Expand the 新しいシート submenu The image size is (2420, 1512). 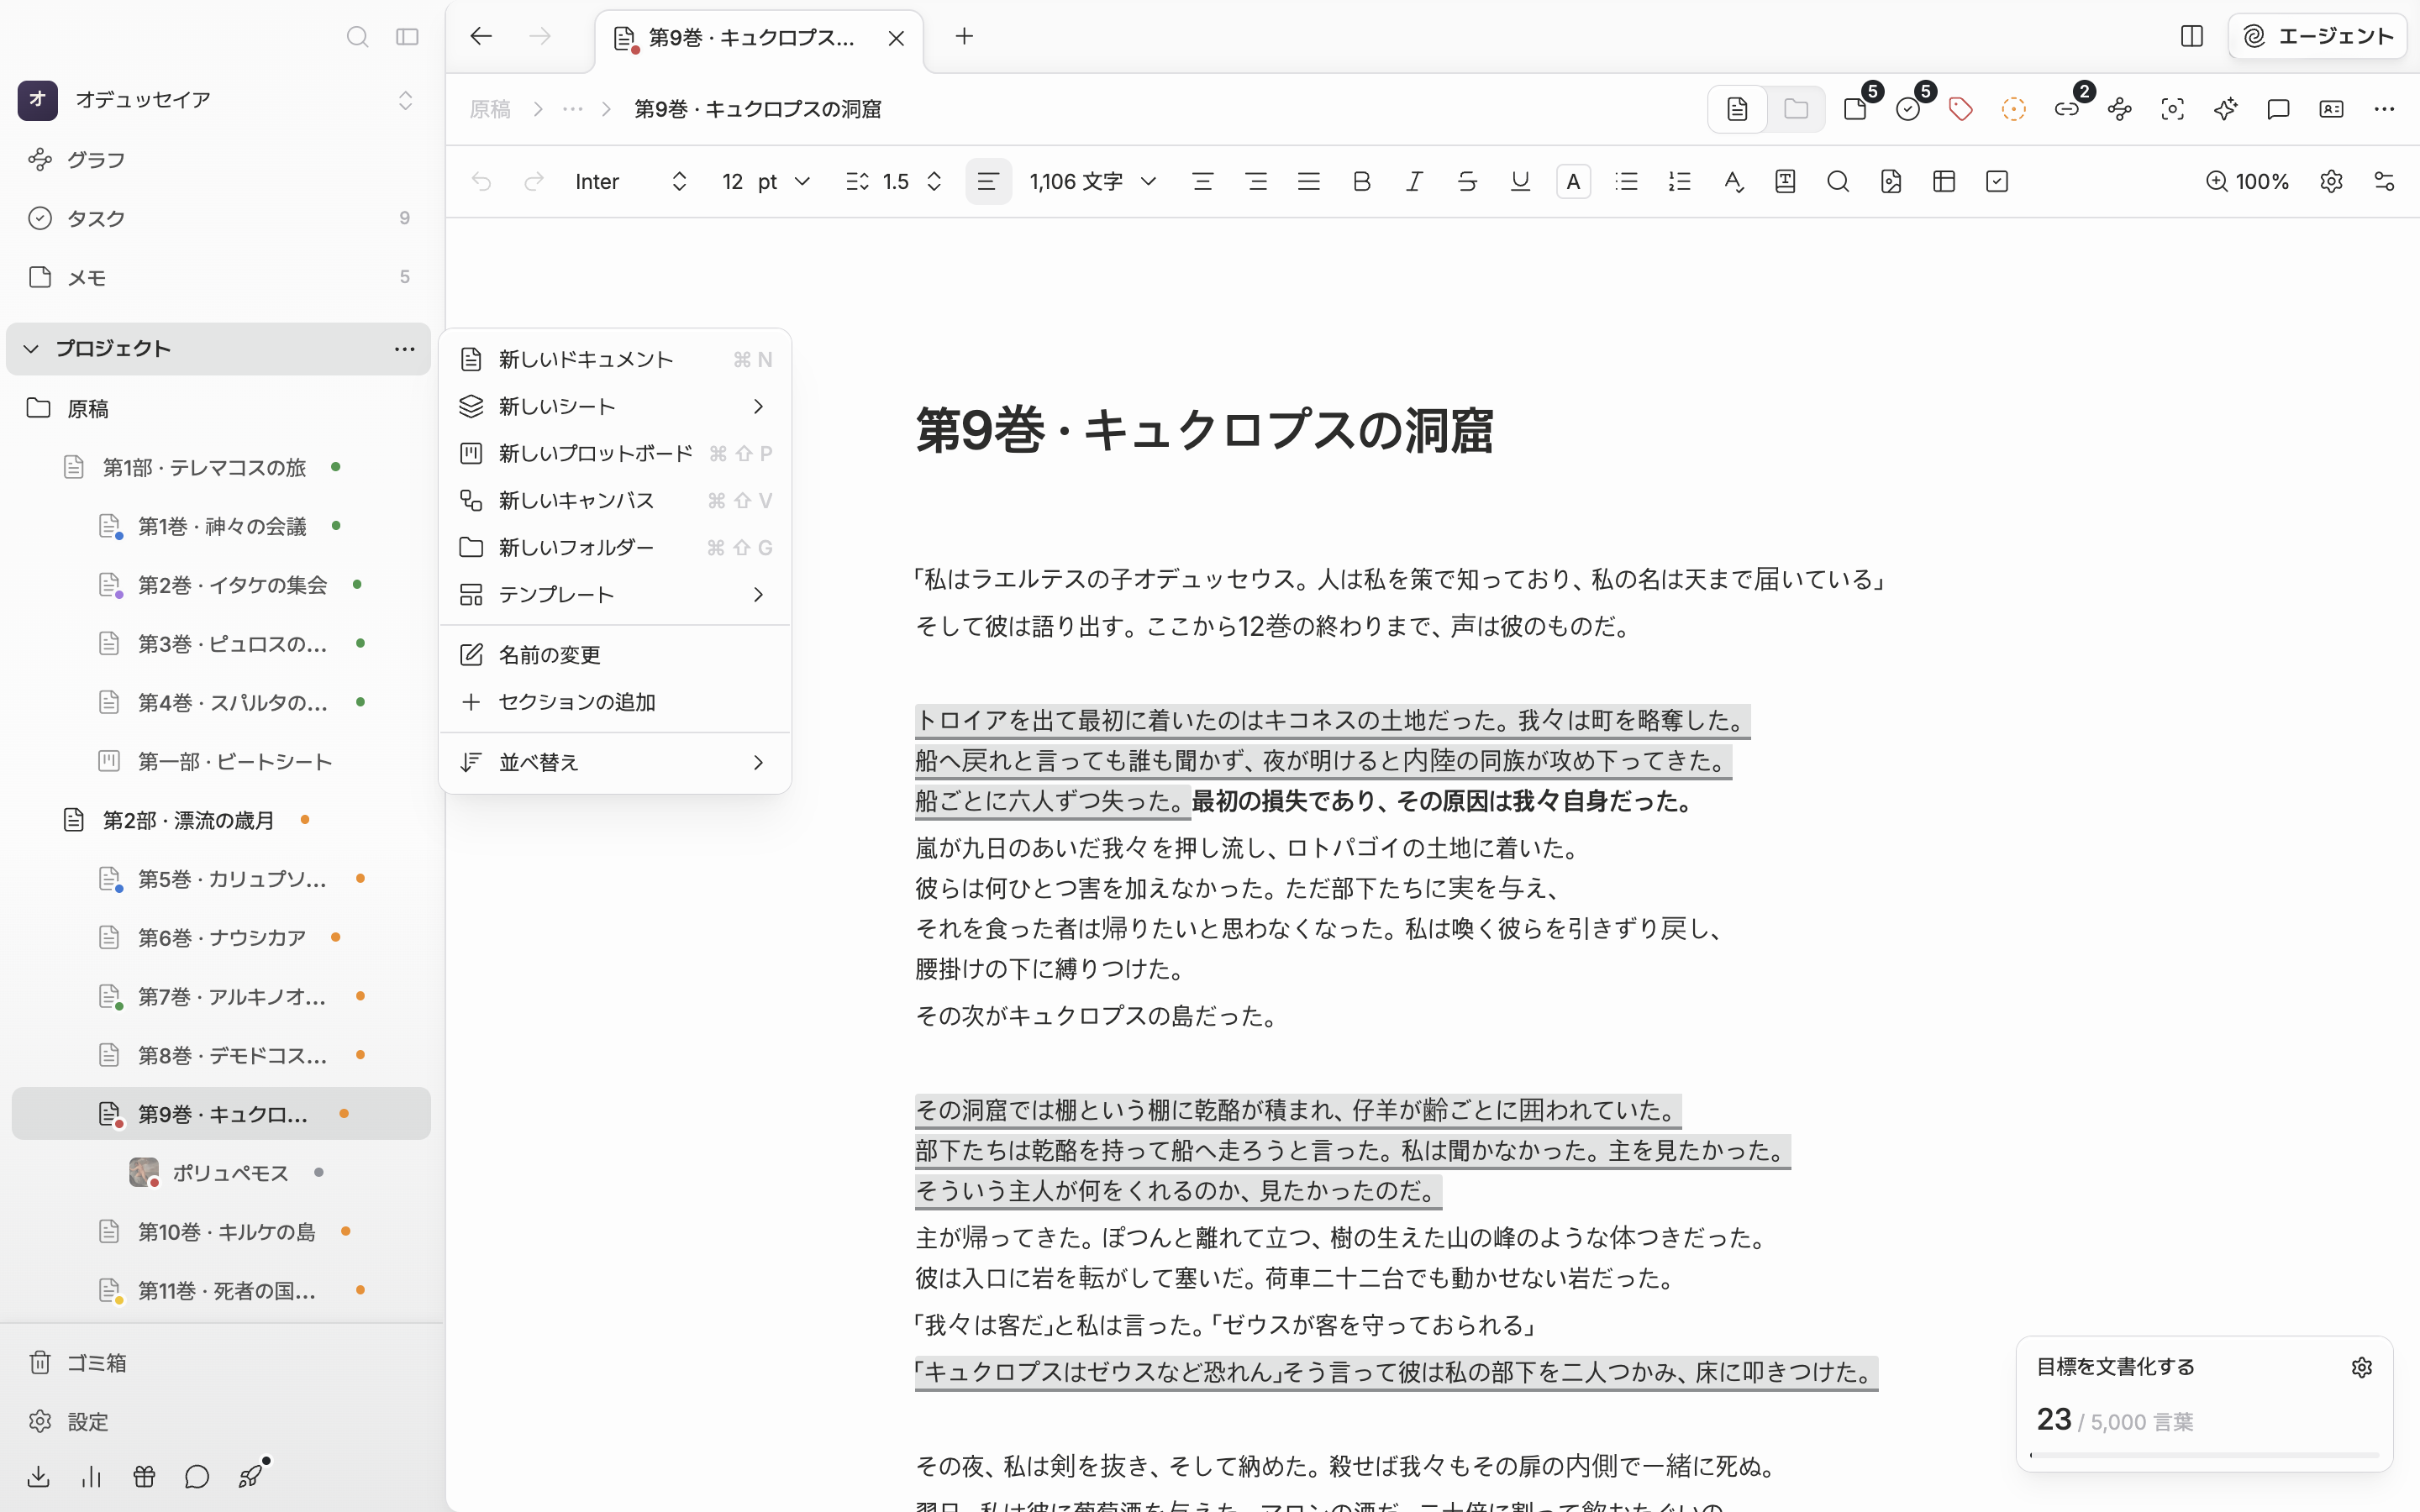click(615, 406)
